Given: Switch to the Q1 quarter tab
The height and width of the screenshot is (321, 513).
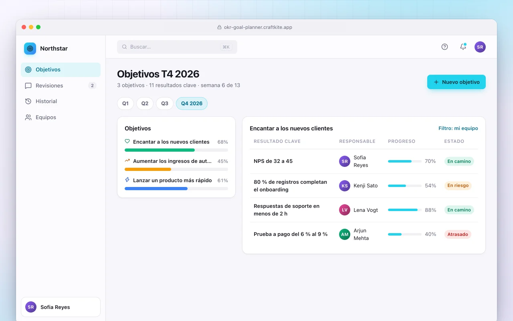Looking at the screenshot, I should coord(125,104).
